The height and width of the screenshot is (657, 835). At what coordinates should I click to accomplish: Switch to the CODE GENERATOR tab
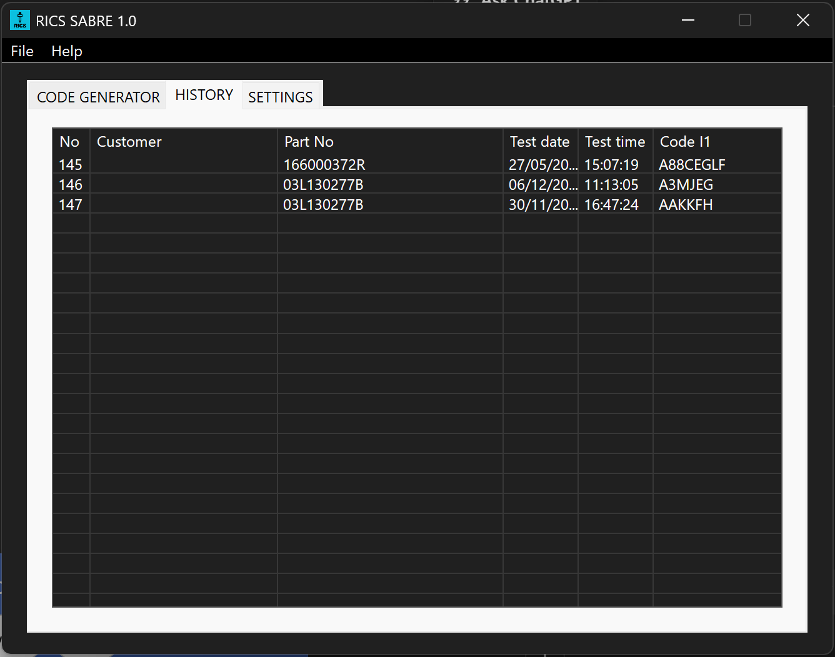98,97
